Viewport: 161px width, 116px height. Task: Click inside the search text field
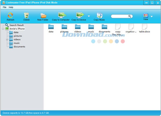(119, 16)
